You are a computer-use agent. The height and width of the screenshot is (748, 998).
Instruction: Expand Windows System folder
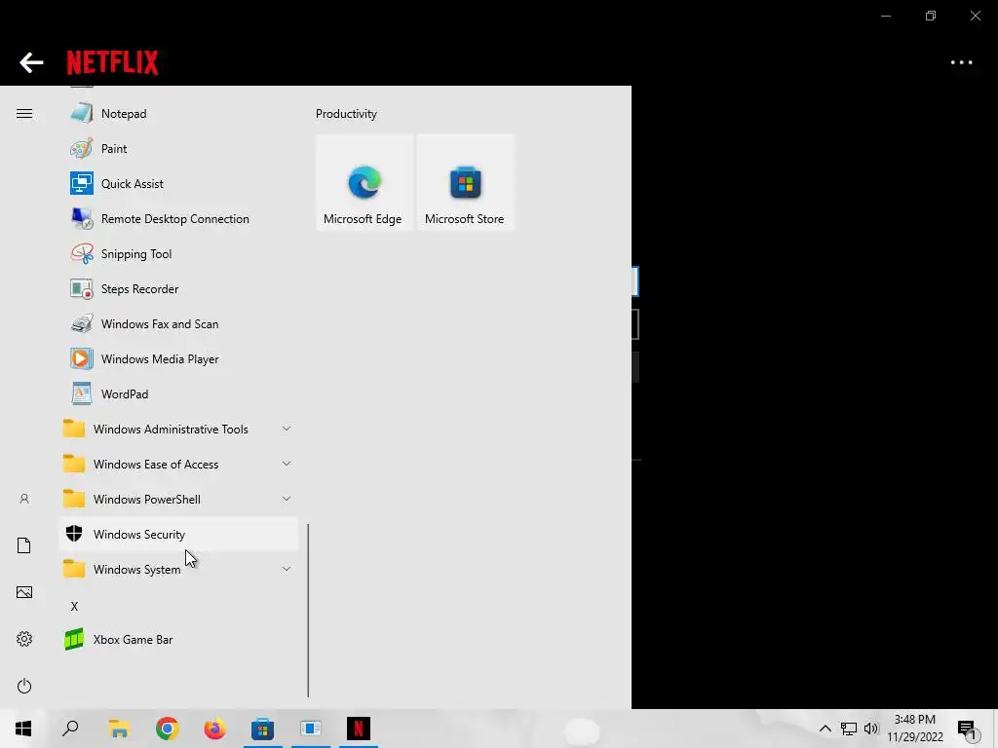tap(178, 569)
